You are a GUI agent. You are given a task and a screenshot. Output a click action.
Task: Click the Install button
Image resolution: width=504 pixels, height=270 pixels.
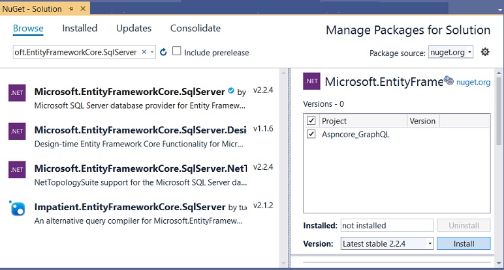[x=463, y=243]
